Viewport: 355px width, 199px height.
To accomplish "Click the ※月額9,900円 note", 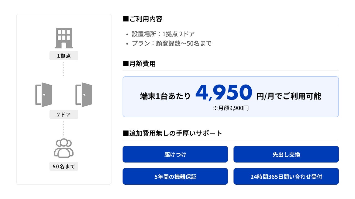I will click(x=231, y=108).
